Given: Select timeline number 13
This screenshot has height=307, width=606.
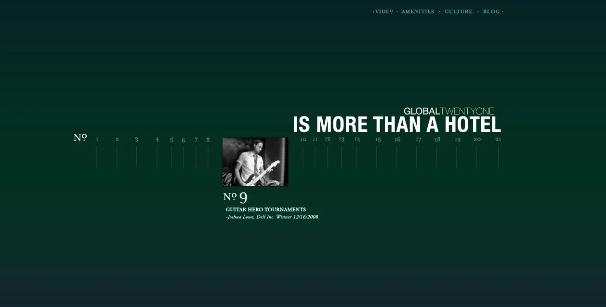Looking at the screenshot, I should [x=342, y=139].
